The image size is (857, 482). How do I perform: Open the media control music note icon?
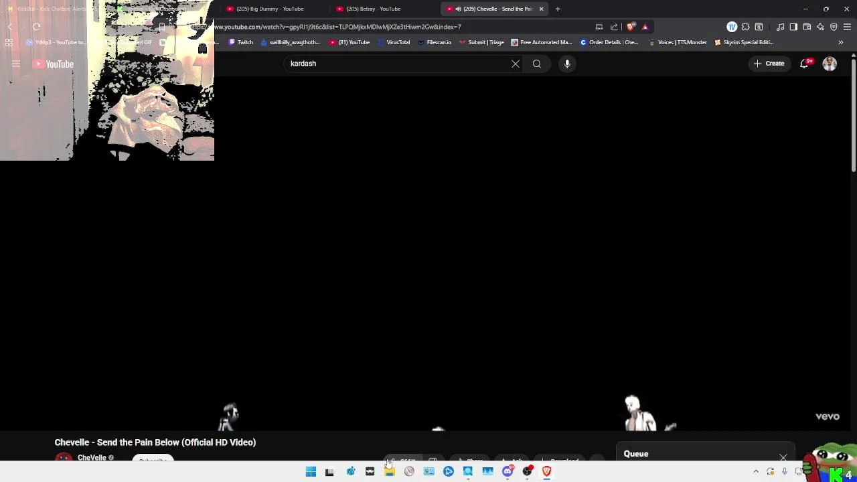coord(781,27)
